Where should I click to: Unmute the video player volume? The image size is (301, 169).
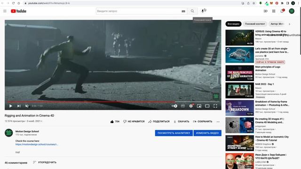point(27,106)
